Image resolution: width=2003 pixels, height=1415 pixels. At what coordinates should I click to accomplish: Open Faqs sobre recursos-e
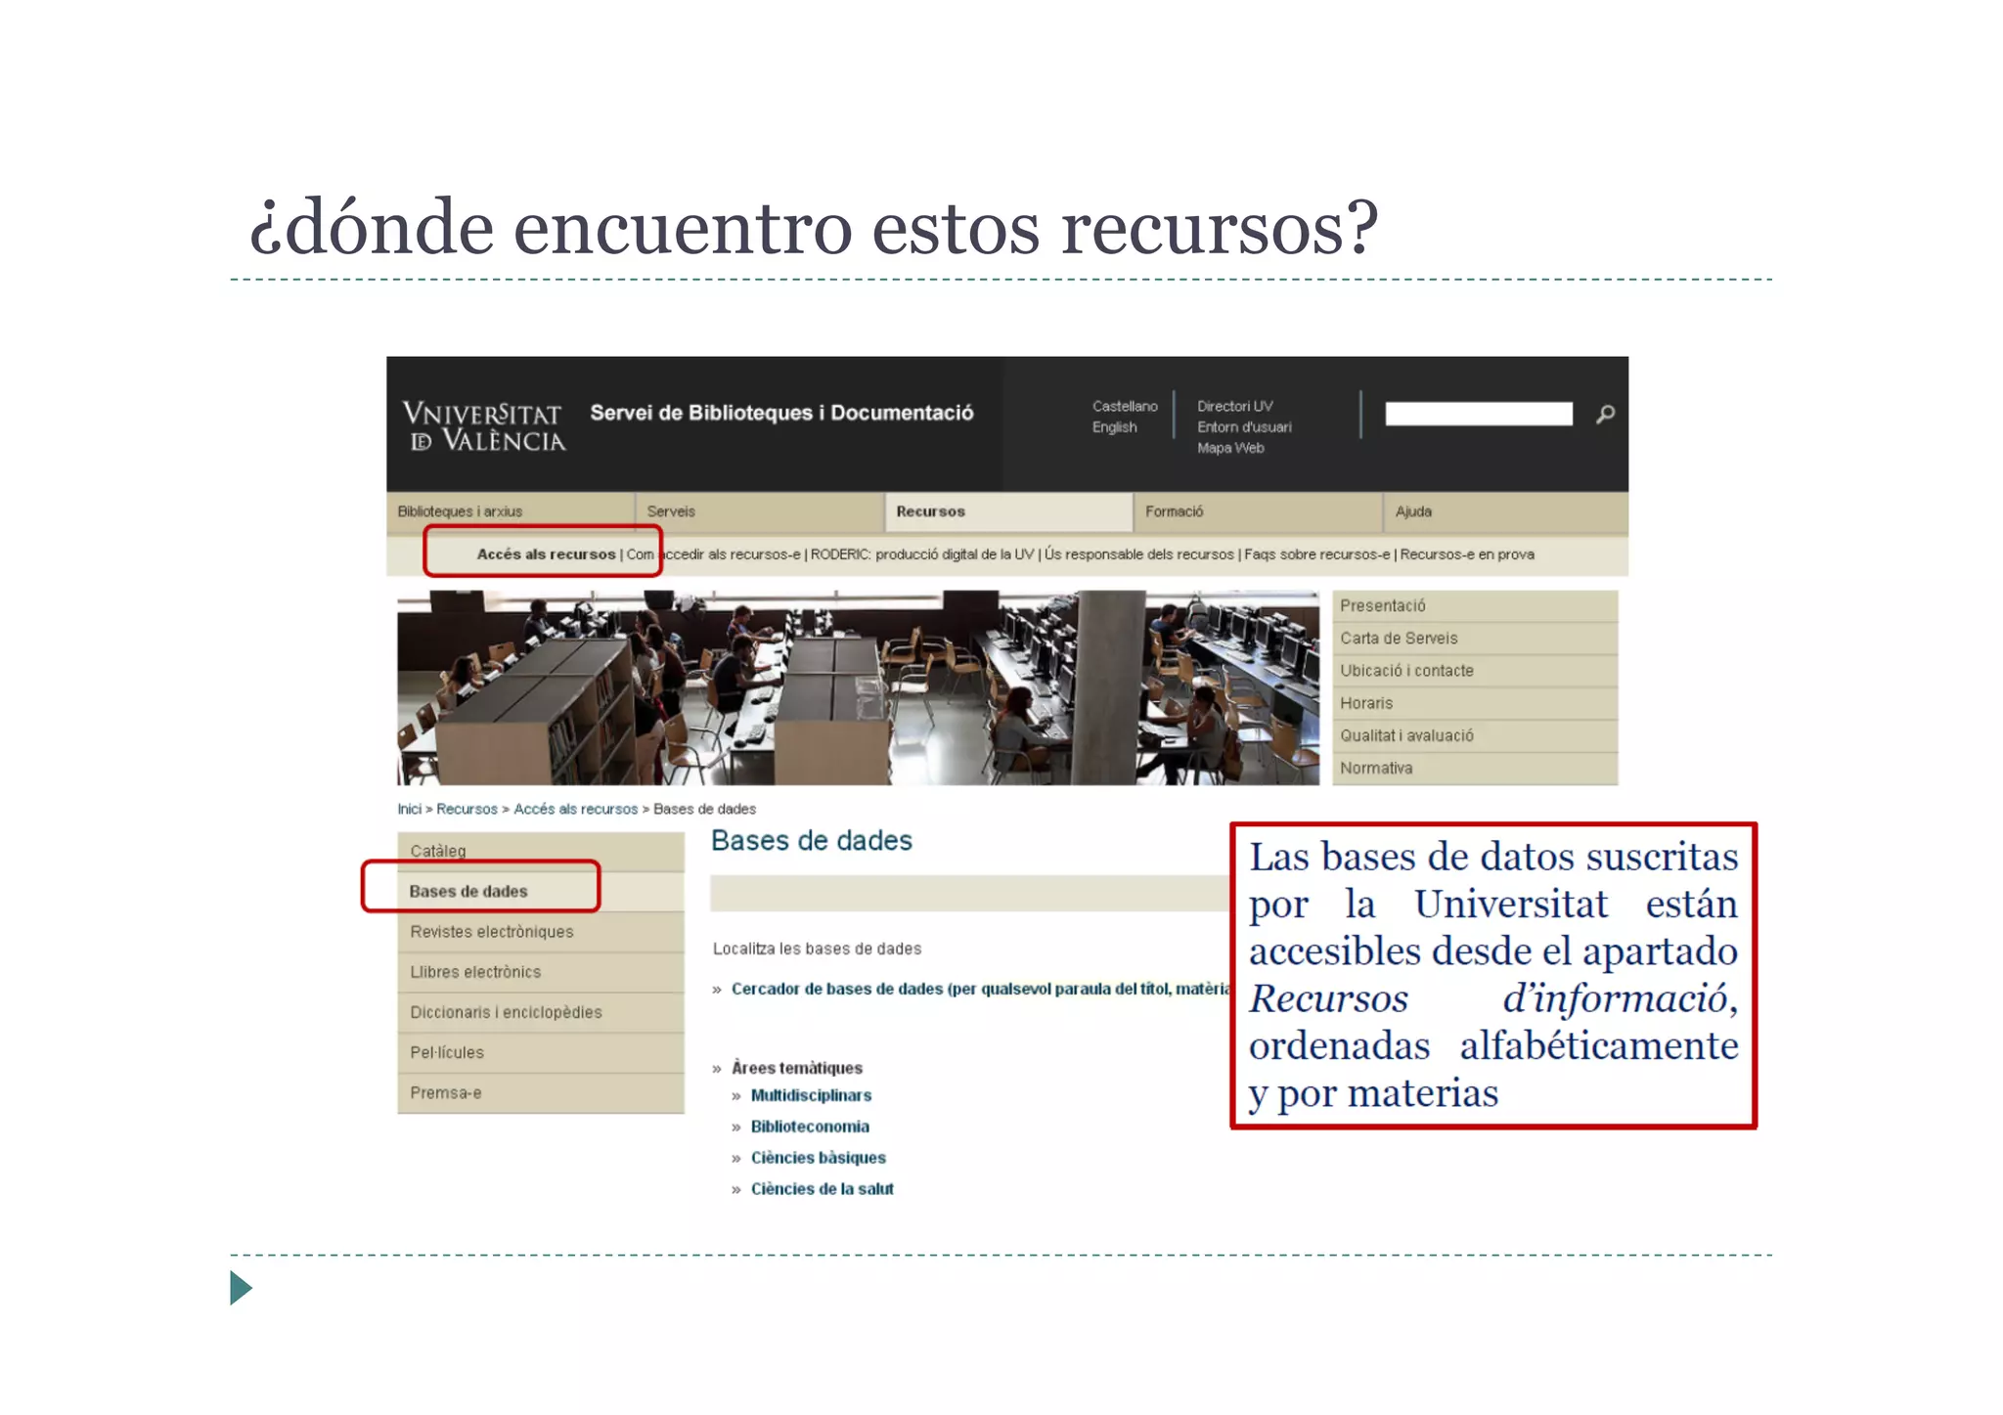1316,554
